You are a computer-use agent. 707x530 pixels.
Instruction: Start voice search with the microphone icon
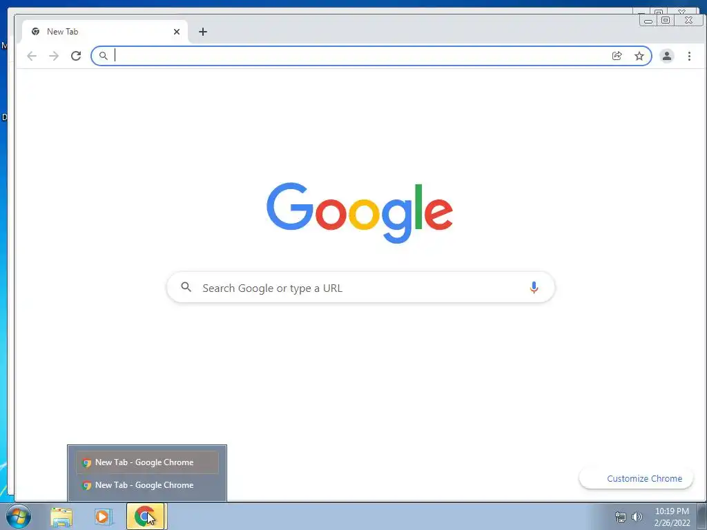(534, 288)
